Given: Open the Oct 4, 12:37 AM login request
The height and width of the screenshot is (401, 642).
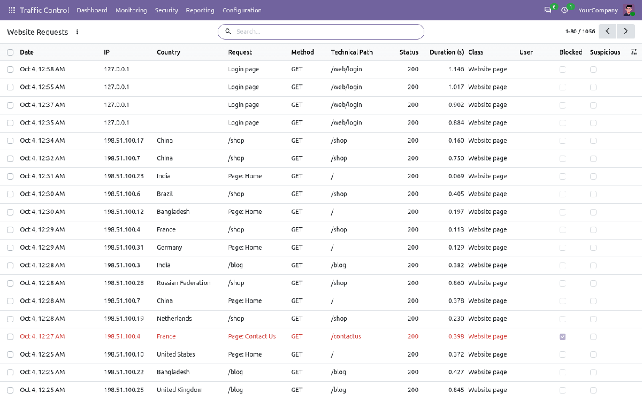Looking at the screenshot, I should pyautogui.click(x=321, y=105).
